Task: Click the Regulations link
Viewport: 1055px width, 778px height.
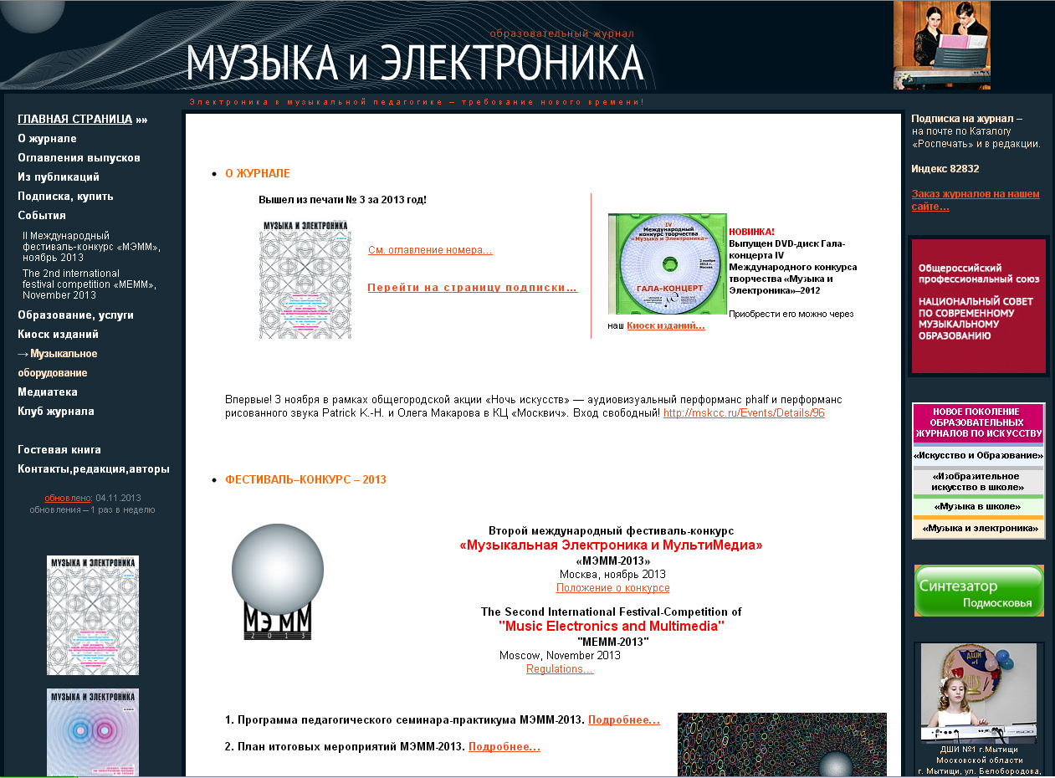Action: coord(560,668)
